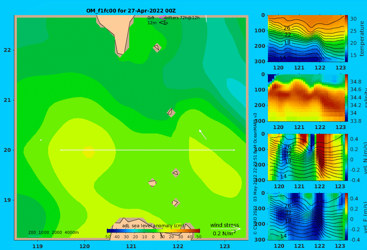Viewport: 367px width, 250px height.
Task: Click the map's latitude 19 axis label
Action: tap(7, 200)
